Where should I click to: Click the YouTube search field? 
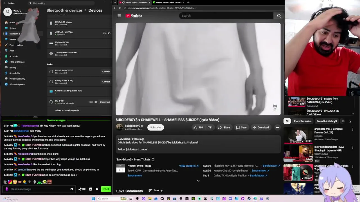tap(226, 16)
